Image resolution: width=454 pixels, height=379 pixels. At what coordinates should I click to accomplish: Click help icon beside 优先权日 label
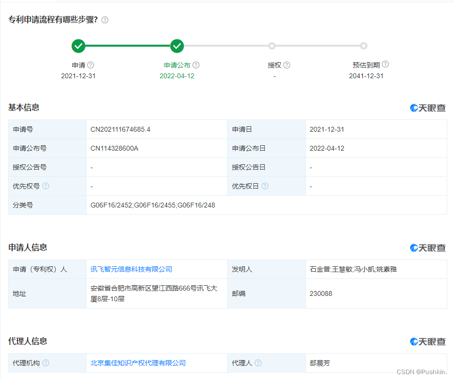tap(265, 186)
